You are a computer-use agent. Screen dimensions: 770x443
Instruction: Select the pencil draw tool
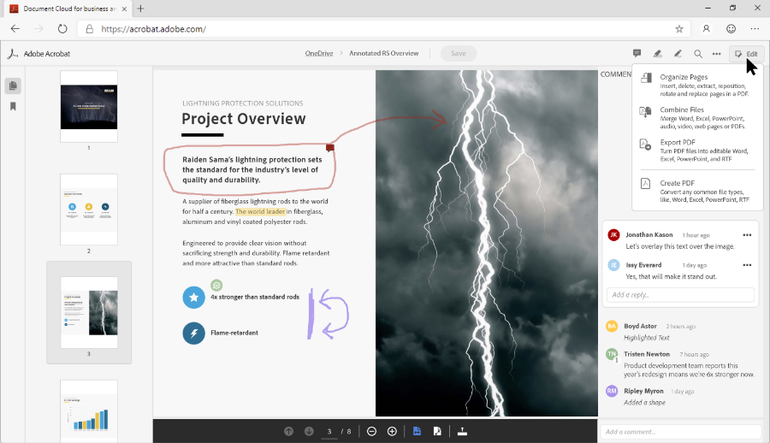point(678,54)
